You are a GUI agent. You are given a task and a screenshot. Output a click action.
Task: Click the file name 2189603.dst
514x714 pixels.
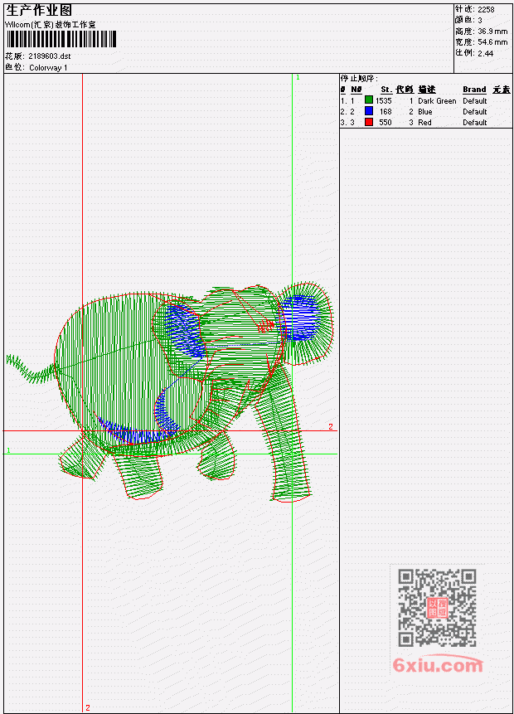50,56
